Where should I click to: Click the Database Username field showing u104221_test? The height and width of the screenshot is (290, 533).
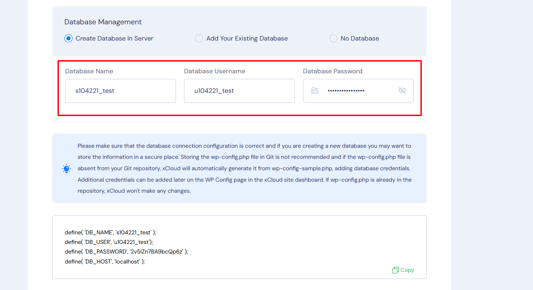click(x=239, y=91)
